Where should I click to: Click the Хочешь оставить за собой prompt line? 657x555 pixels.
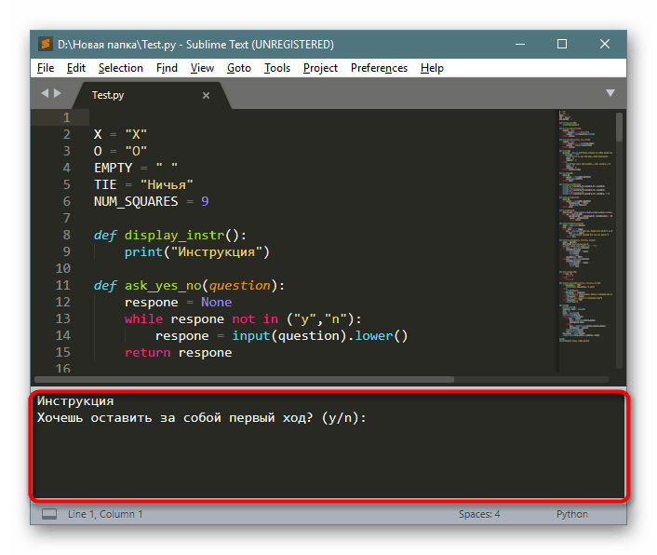[202, 418]
